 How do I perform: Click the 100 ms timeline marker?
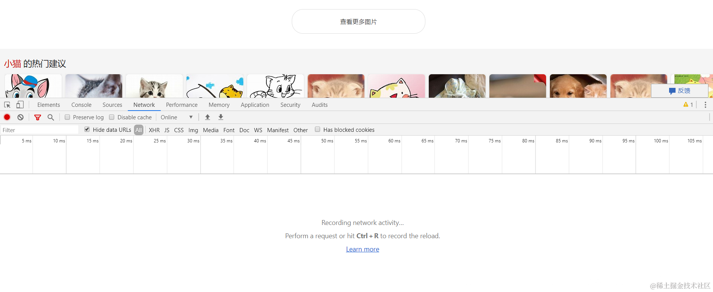click(x=661, y=141)
